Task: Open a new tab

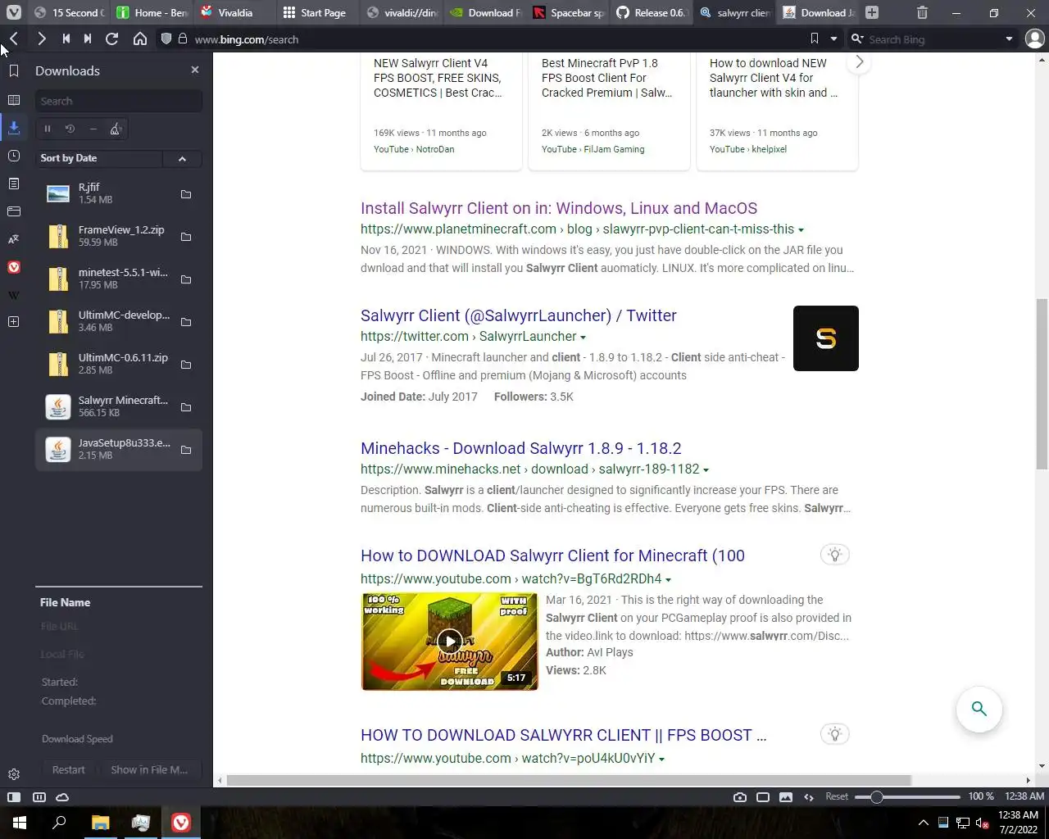Action: [x=872, y=12]
